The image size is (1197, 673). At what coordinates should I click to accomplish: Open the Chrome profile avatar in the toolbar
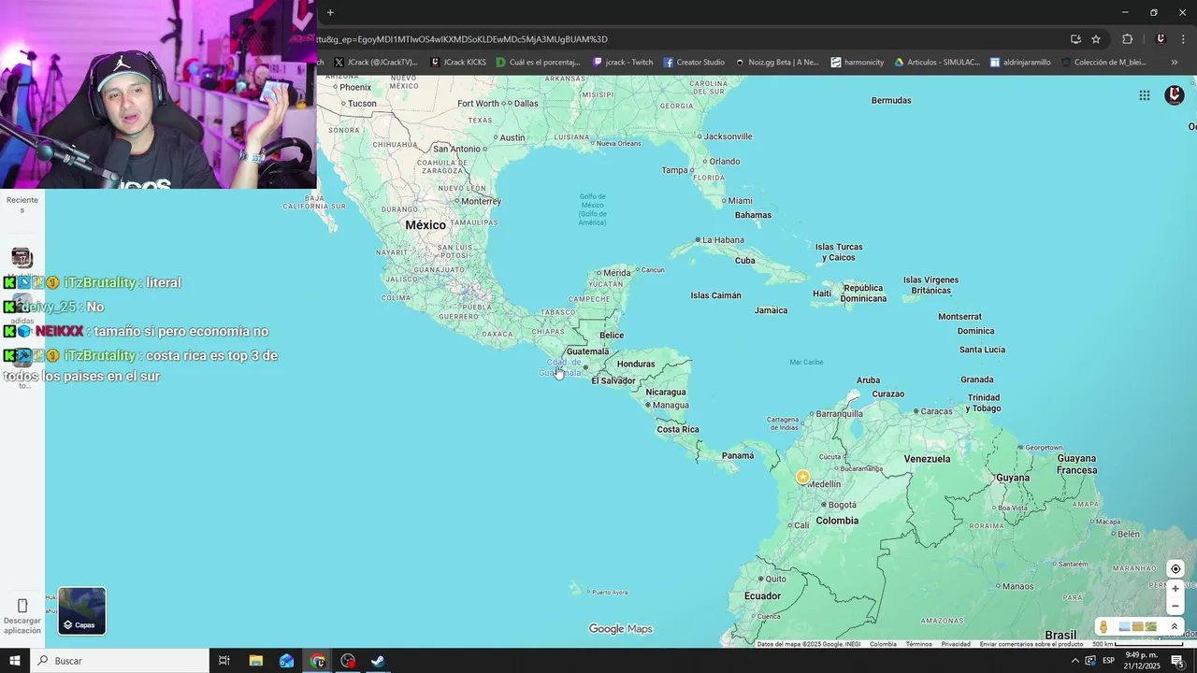point(1161,39)
